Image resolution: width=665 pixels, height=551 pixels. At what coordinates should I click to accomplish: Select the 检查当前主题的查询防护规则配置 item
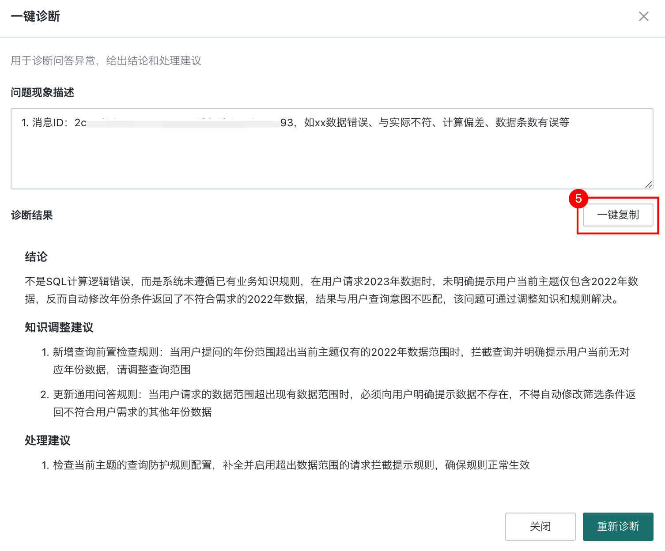tap(286, 465)
